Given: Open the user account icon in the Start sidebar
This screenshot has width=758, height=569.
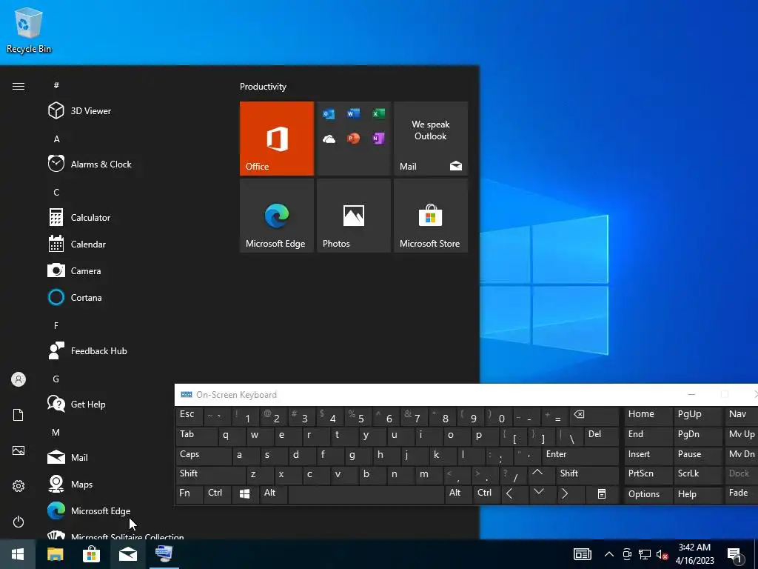Looking at the screenshot, I should pyautogui.click(x=19, y=379).
